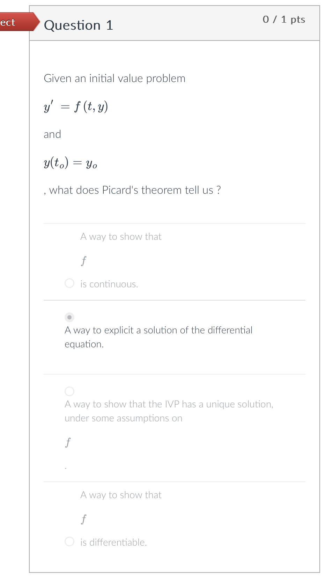The image size is (333, 583).
Task: Select the 'is continuous' radio button
Action: (x=69, y=283)
